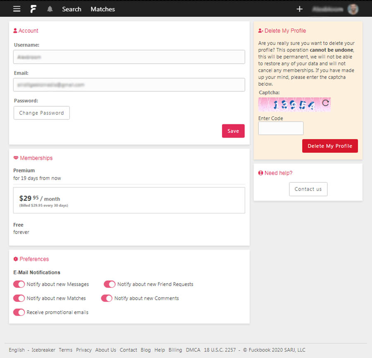Click the Contact us button
Image resolution: width=372 pixels, height=358 pixels.
(x=308, y=189)
